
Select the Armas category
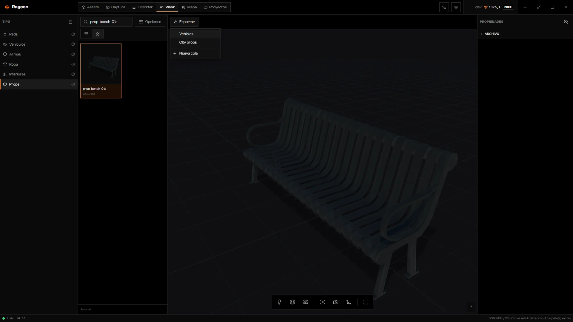(x=39, y=54)
